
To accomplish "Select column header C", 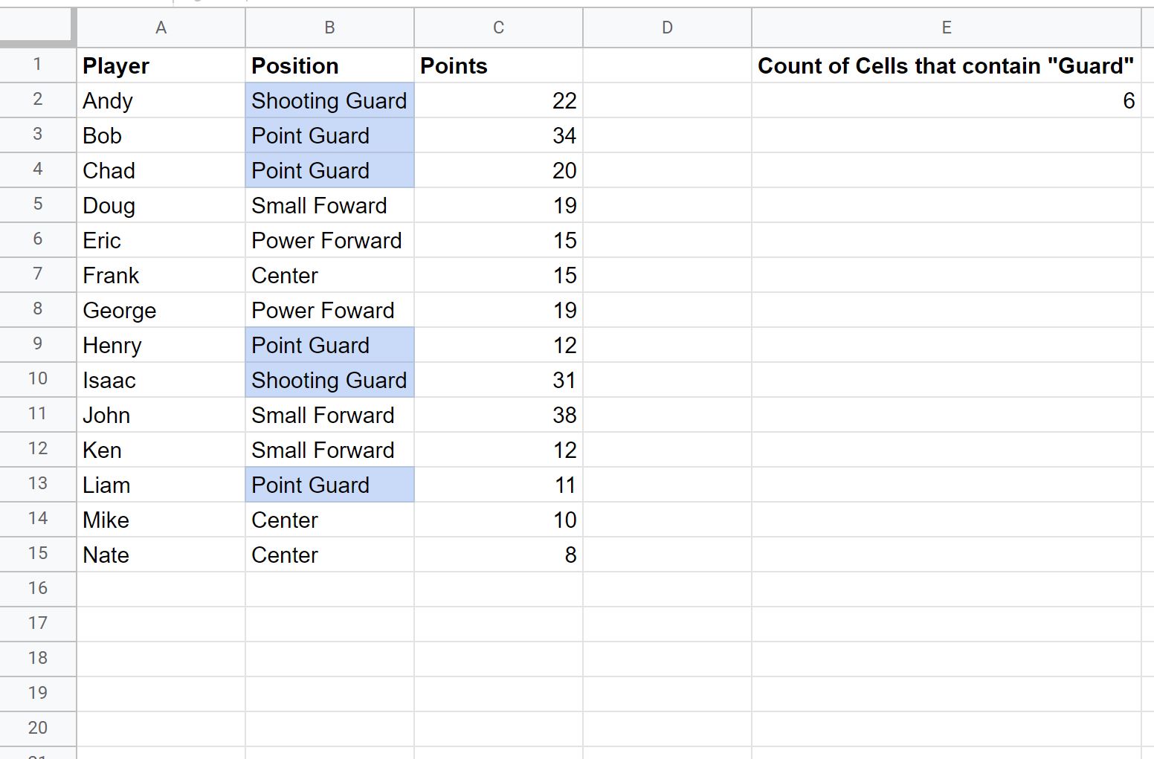I will click(x=497, y=27).
